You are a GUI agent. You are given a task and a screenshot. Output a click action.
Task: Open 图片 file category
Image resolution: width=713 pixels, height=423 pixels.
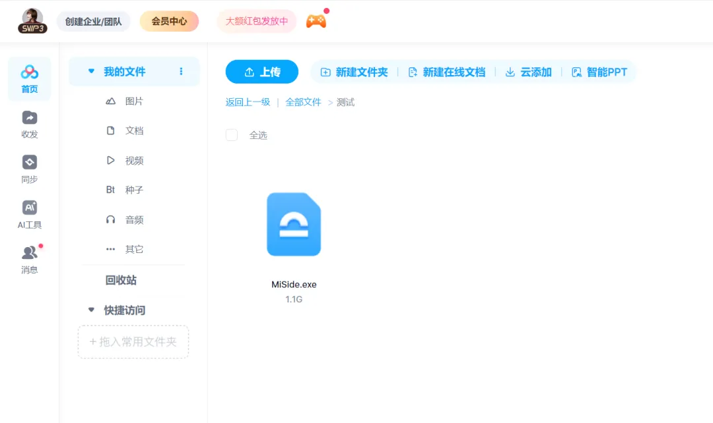tap(134, 101)
